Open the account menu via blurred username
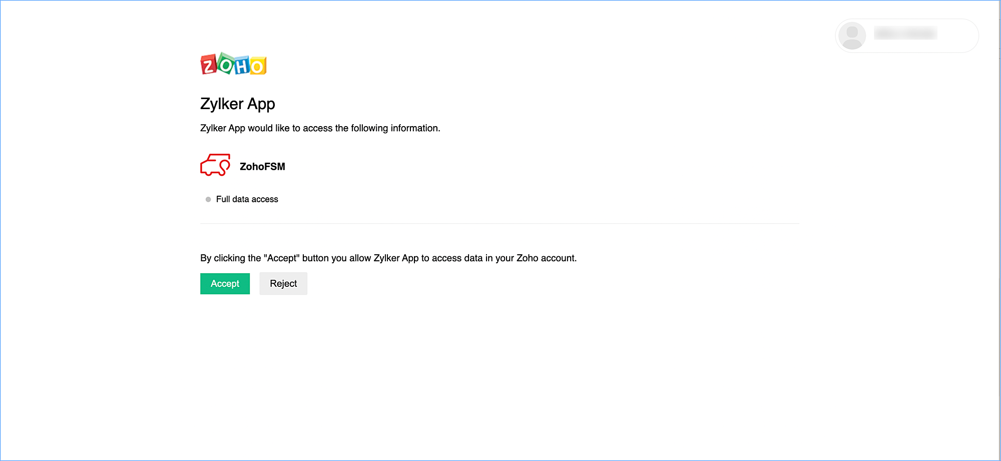Screen dimensions: 1001x461 905,34
